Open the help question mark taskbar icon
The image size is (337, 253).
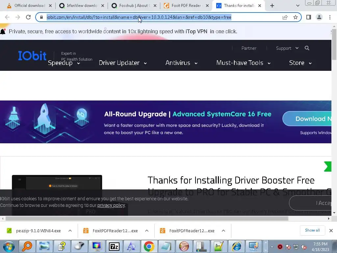point(62,246)
